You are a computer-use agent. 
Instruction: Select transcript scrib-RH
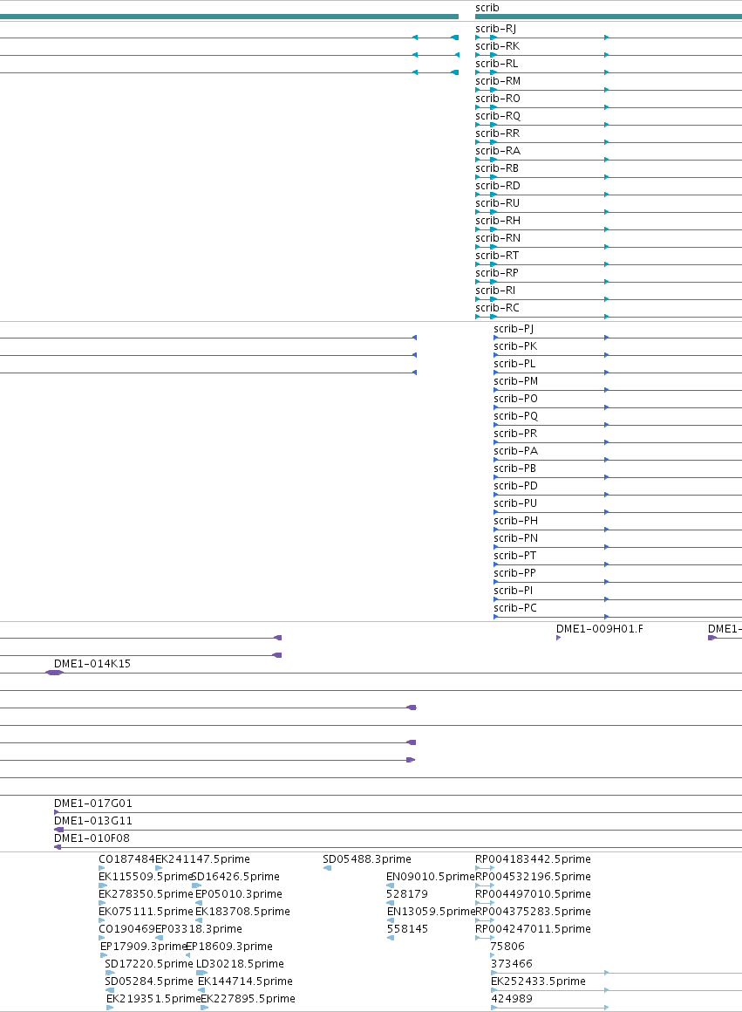coord(498,220)
